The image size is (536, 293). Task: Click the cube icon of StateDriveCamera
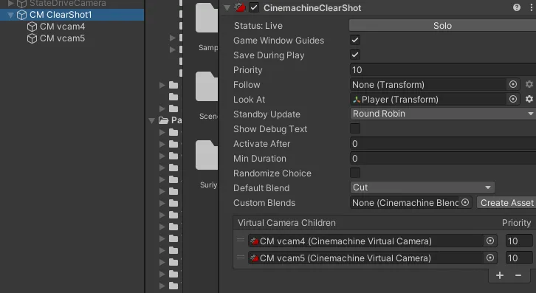[22, 4]
